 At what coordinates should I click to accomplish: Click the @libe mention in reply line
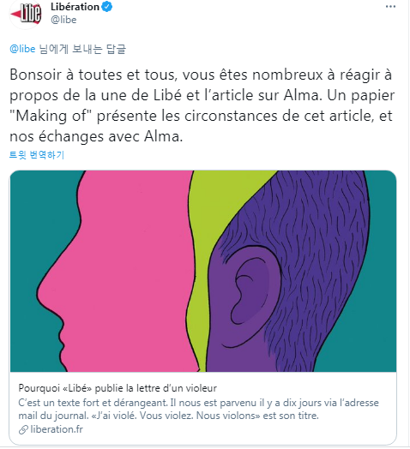pos(22,49)
